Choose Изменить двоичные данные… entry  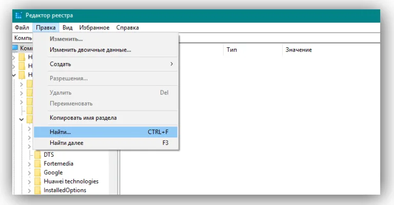pos(106,50)
